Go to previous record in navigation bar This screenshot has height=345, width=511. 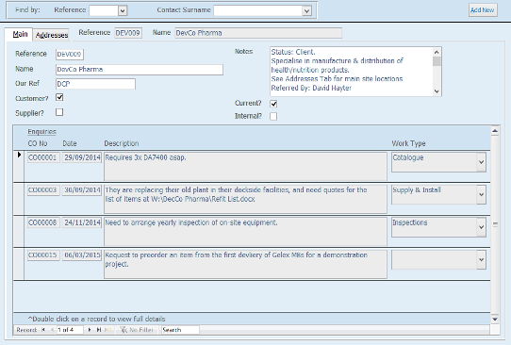pyautogui.click(x=52, y=330)
